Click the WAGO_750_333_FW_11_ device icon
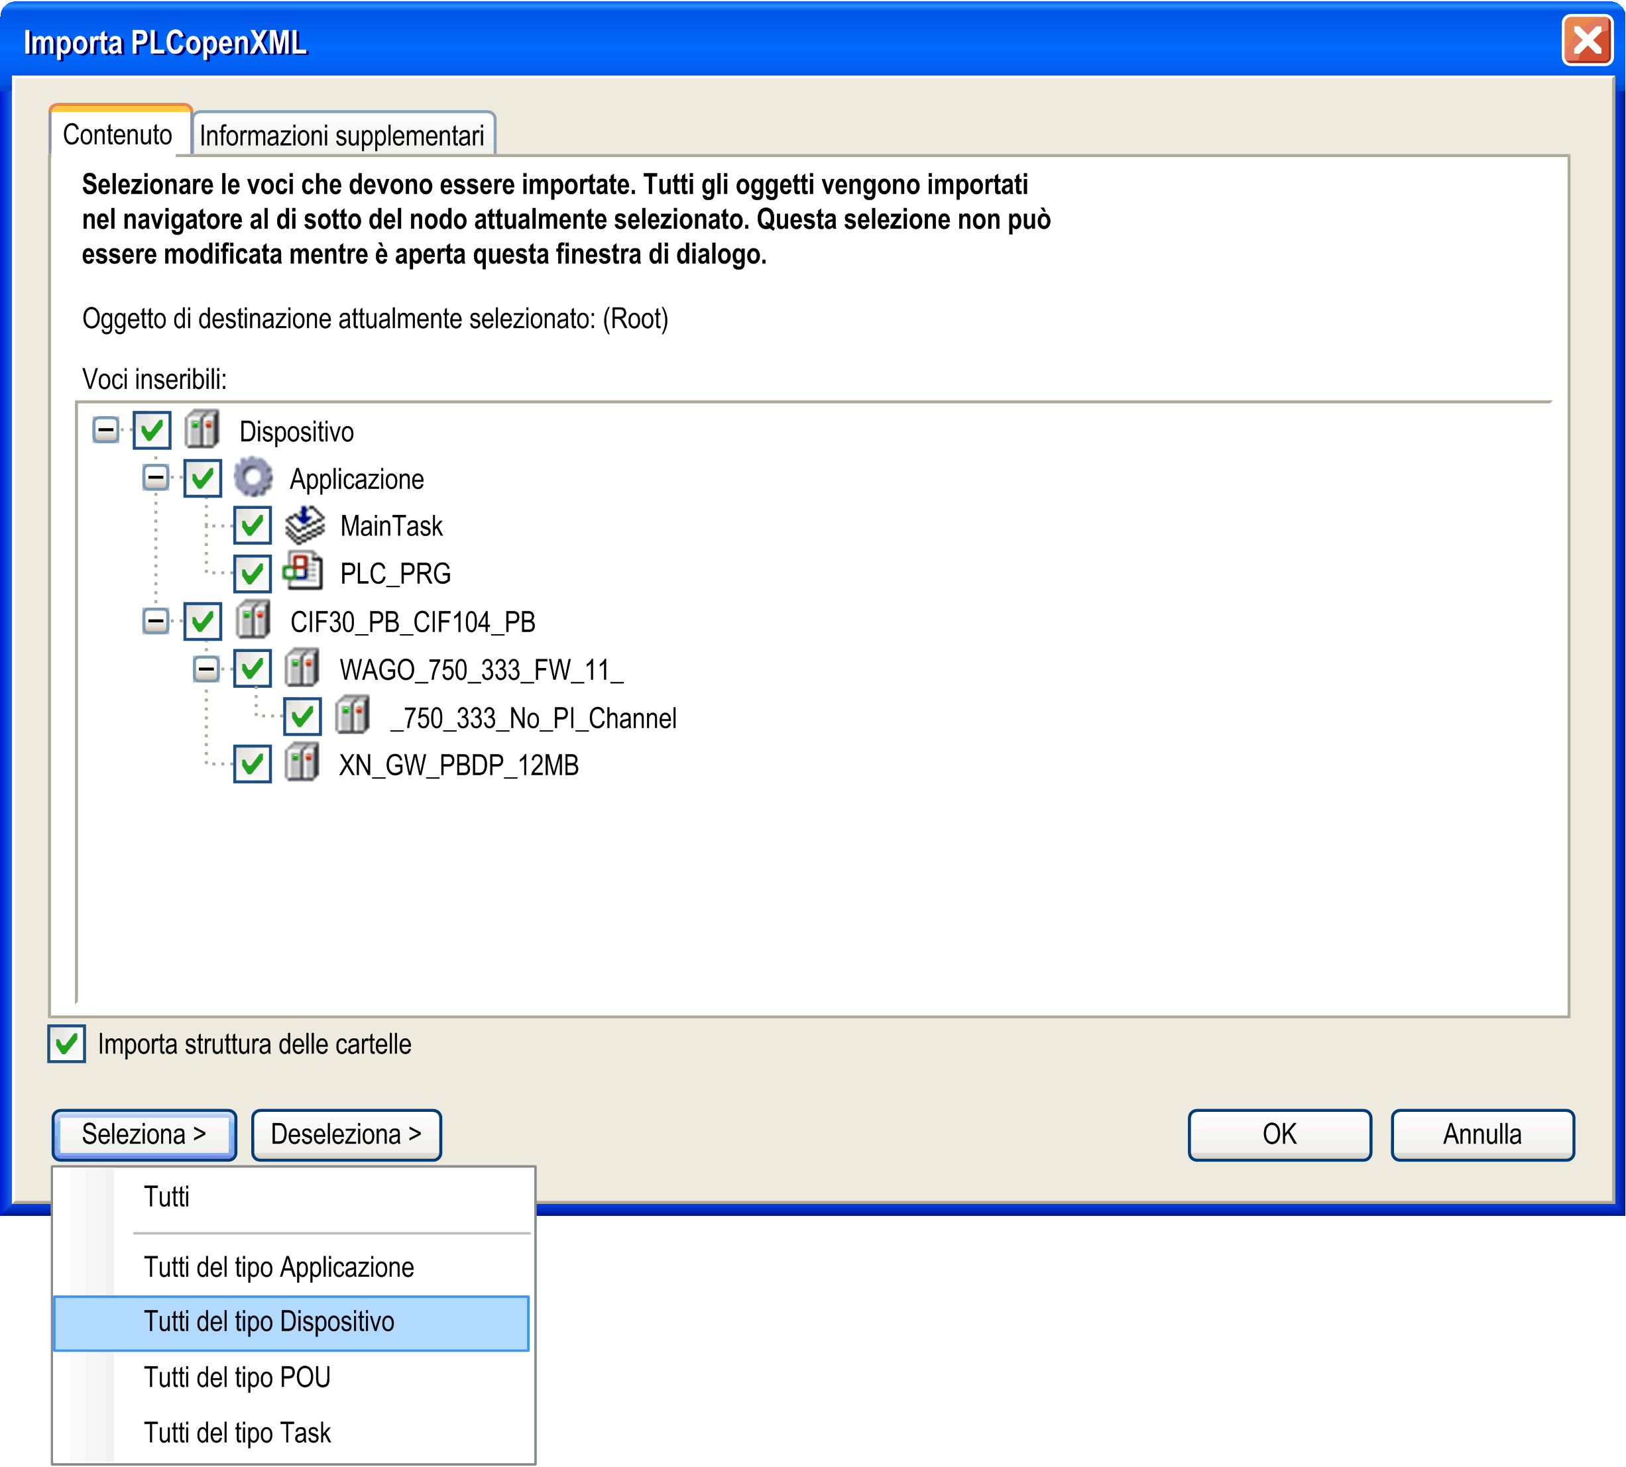The height and width of the screenshot is (1467, 1626). coord(302,668)
